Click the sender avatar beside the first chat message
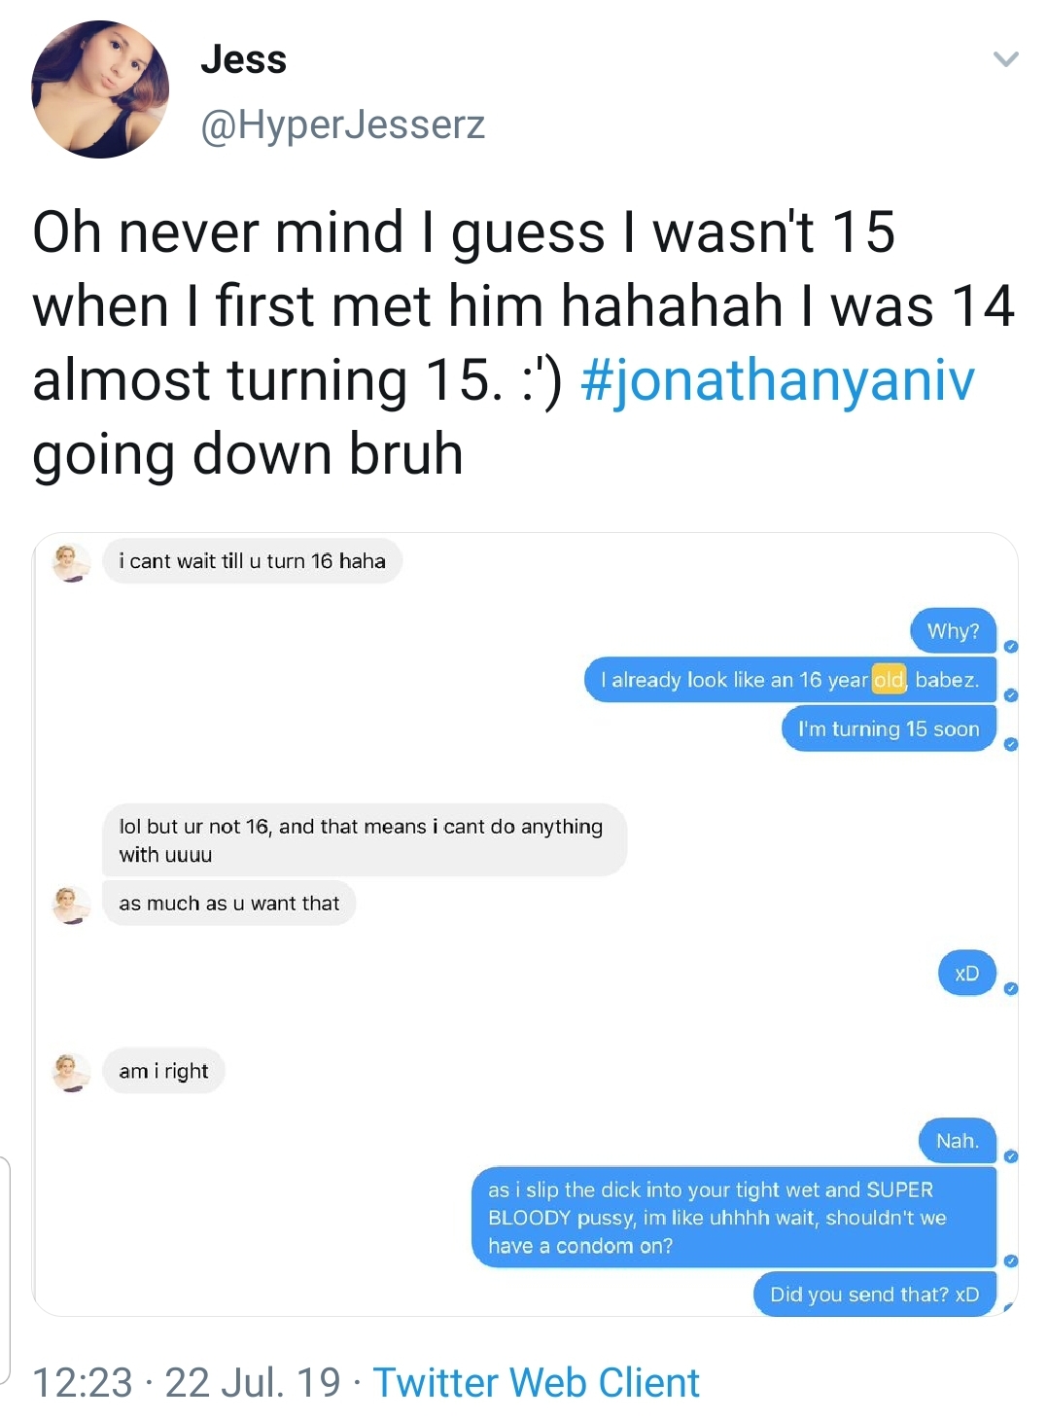 71,562
